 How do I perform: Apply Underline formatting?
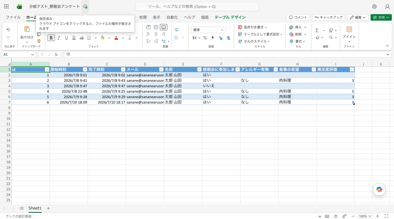coord(66,38)
